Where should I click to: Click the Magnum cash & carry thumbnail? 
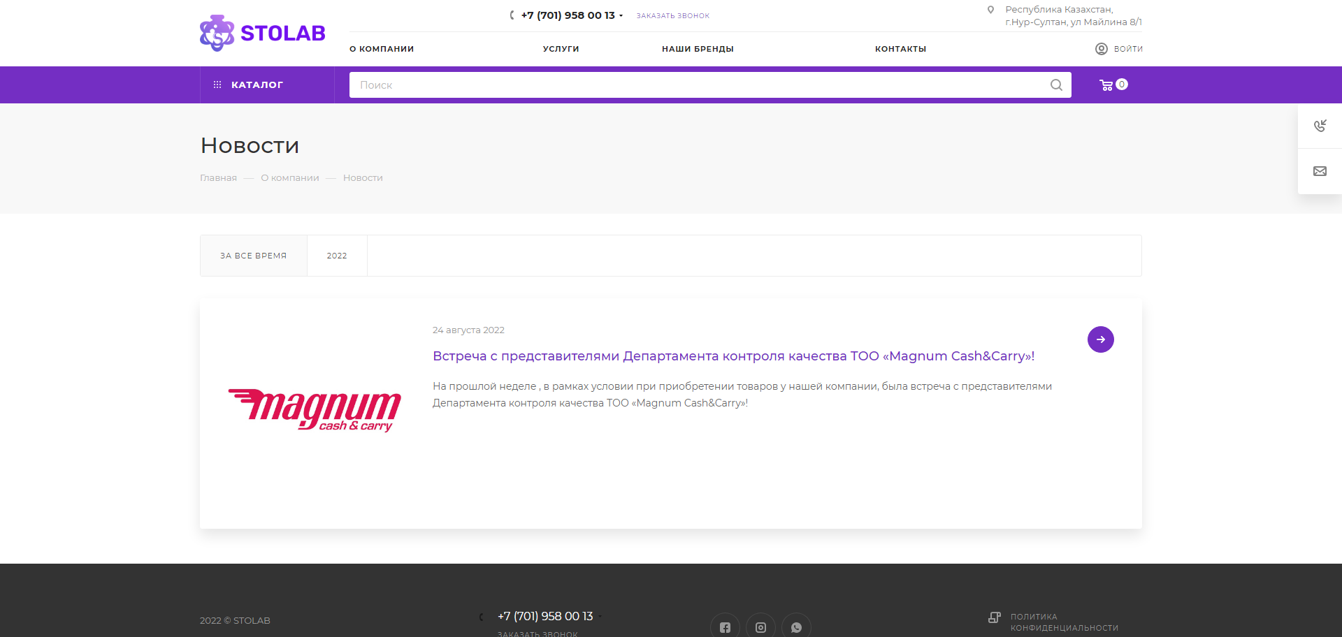315,410
